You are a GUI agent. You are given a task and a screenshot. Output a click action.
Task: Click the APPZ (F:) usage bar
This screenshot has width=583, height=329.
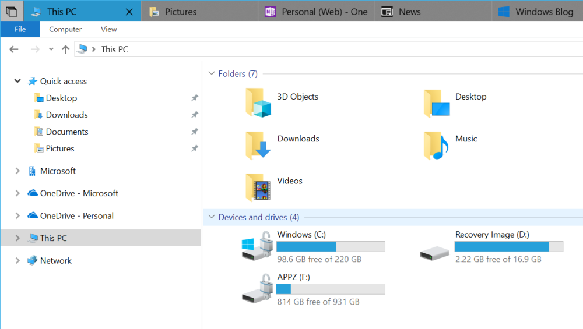coord(331,289)
